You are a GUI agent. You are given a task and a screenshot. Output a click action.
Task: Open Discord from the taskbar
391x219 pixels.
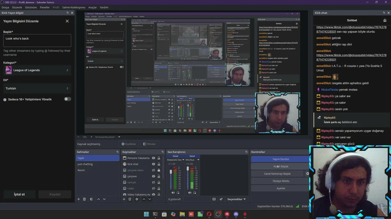tap(236, 214)
